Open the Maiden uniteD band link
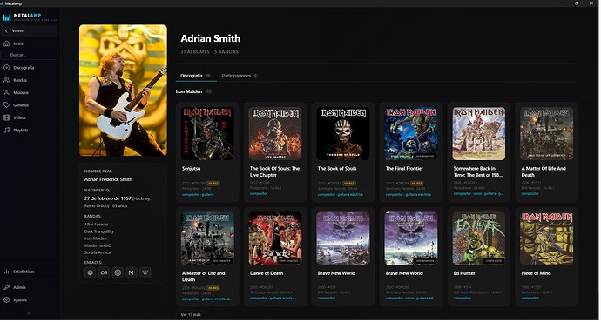 click(x=98, y=245)
